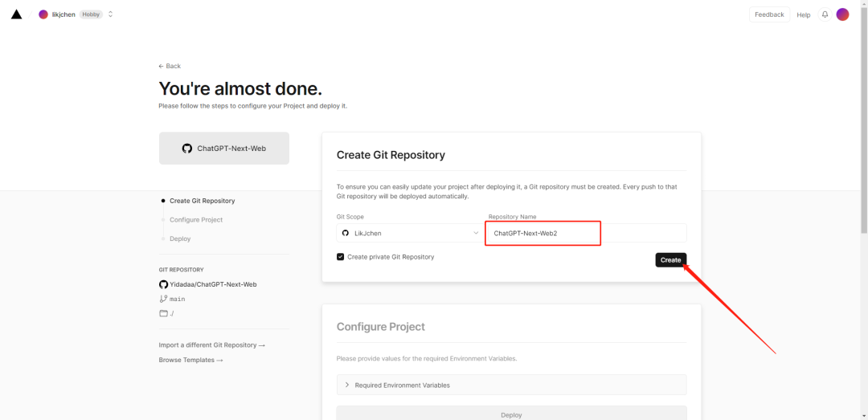Click the root directory folder icon
The image size is (868, 420).
163,313
